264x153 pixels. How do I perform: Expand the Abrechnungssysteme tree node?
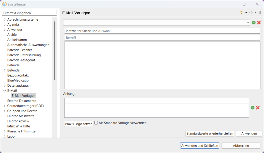5,20
